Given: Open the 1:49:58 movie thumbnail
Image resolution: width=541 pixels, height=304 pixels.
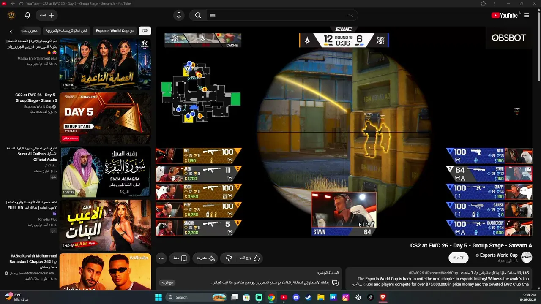Looking at the screenshot, I should tap(105, 225).
